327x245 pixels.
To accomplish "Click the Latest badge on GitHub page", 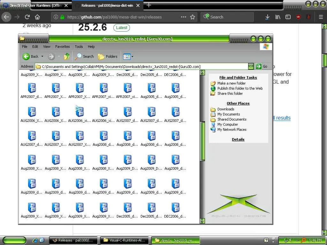I will point(122,28).
